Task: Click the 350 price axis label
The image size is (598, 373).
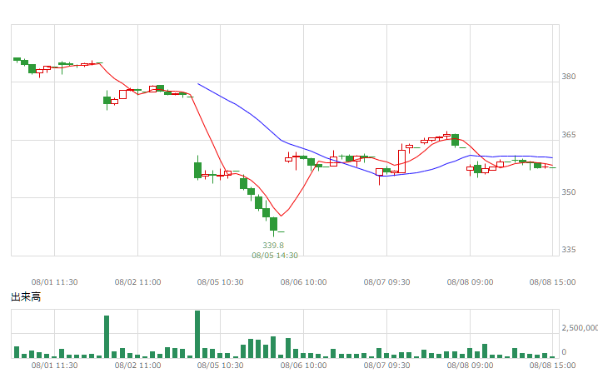Action: (568, 192)
